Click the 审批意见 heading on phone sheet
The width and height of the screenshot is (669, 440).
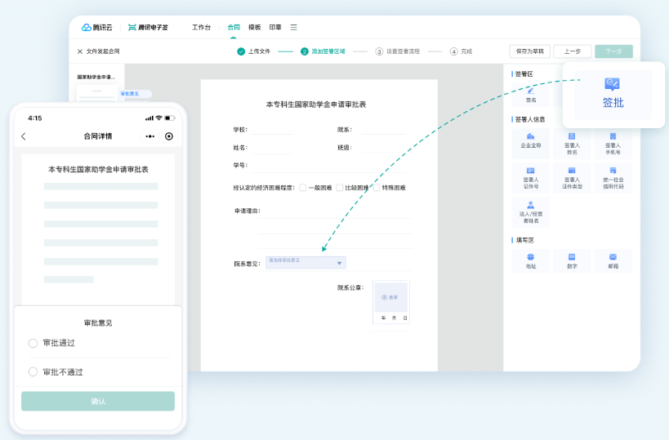pos(98,322)
